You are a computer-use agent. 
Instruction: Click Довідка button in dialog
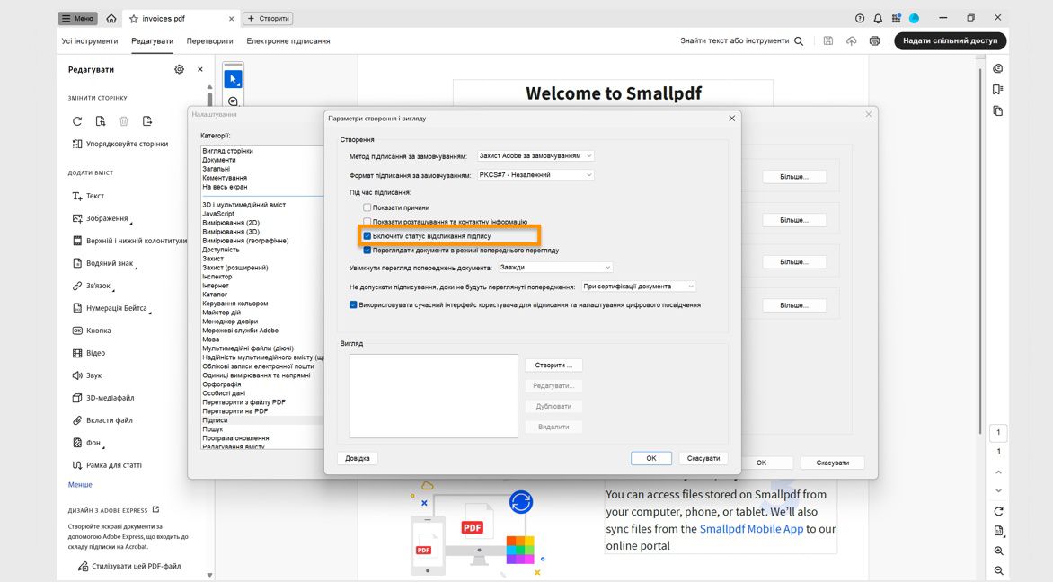click(358, 458)
